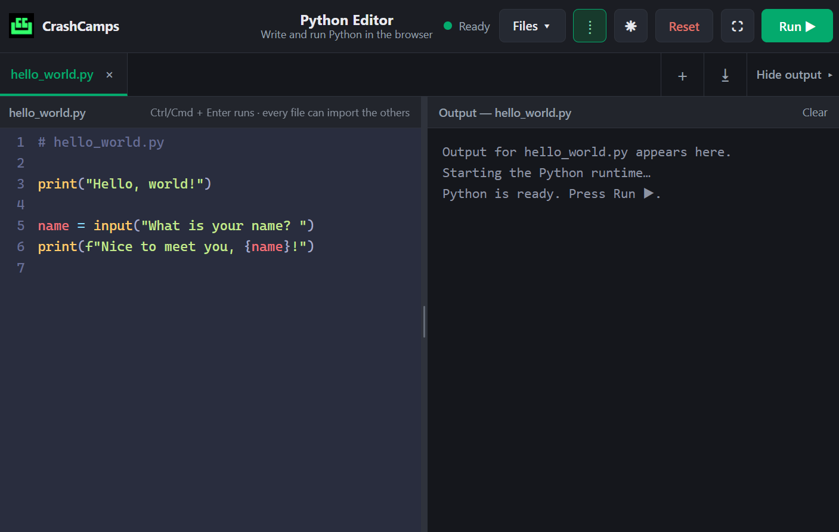Click the "Python Editor" title

pos(346,20)
